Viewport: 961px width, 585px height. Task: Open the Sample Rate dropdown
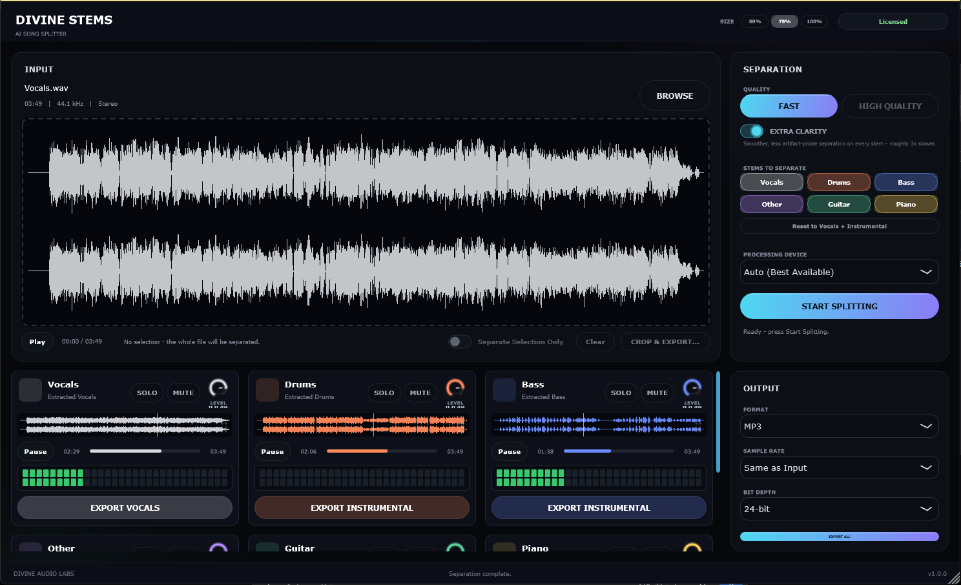840,467
